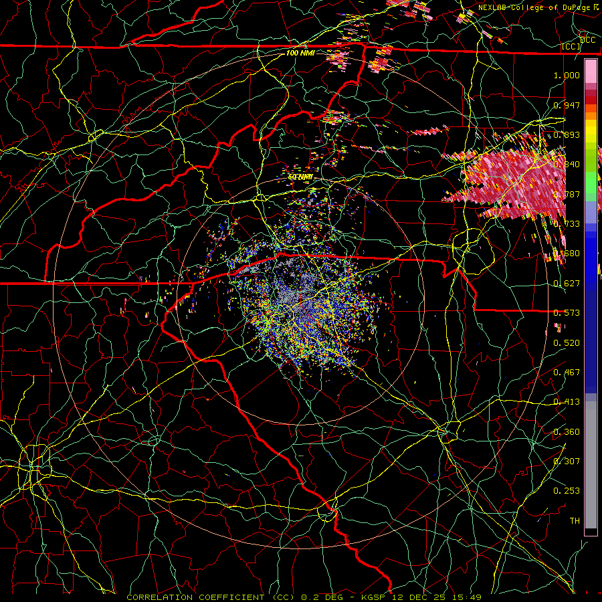Image resolution: width=602 pixels, height=602 pixels.
Task: Click the 1.000 legend value
Action: click(x=567, y=75)
